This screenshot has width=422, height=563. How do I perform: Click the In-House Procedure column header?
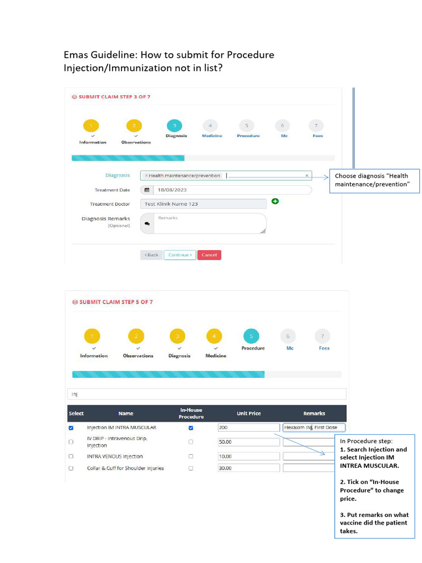pyautogui.click(x=191, y=413)
